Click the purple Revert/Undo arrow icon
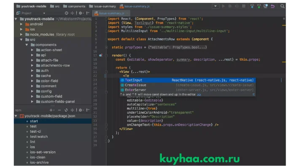This screenshot has height=166, width=295. coord(273,6)
